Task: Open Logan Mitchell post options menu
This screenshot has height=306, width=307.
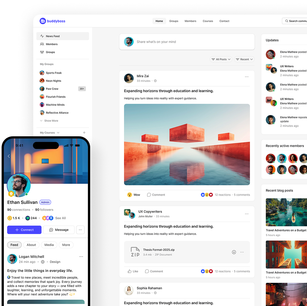Action: pos(81,257)
